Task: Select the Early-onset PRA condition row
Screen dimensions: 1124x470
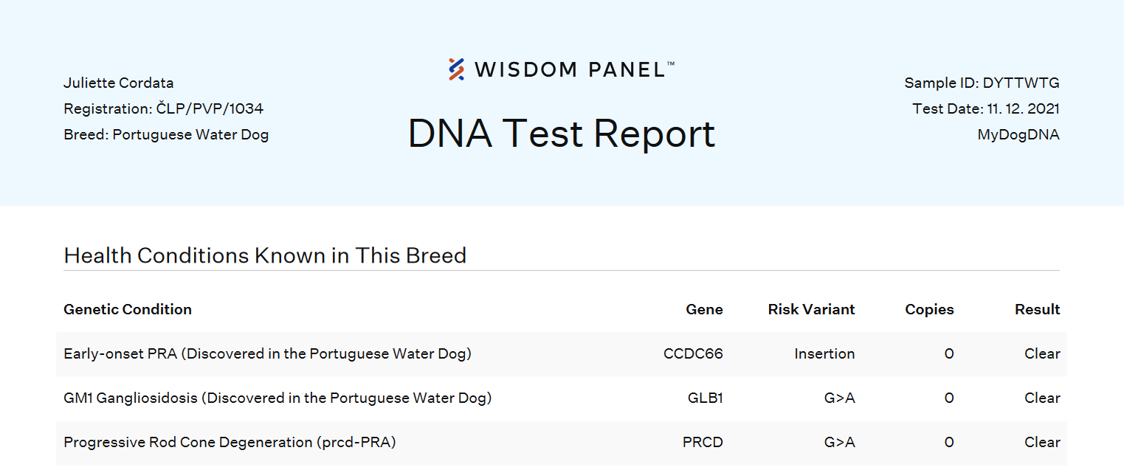Action: point(267,353)
